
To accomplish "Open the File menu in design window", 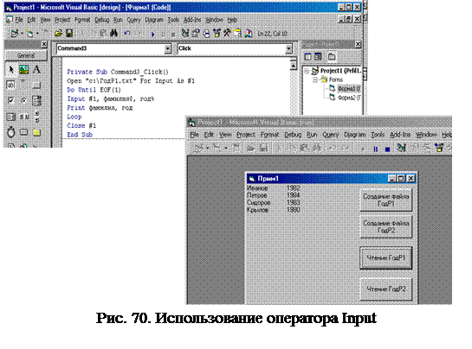I will click(x=19, y=20).
